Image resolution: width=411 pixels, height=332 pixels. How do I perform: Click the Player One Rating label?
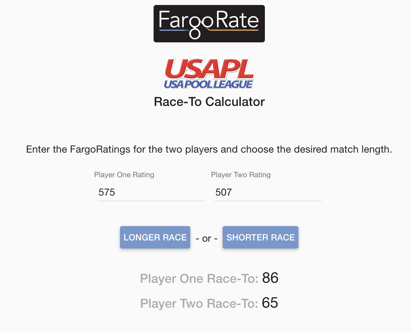(x=124, y=175)
